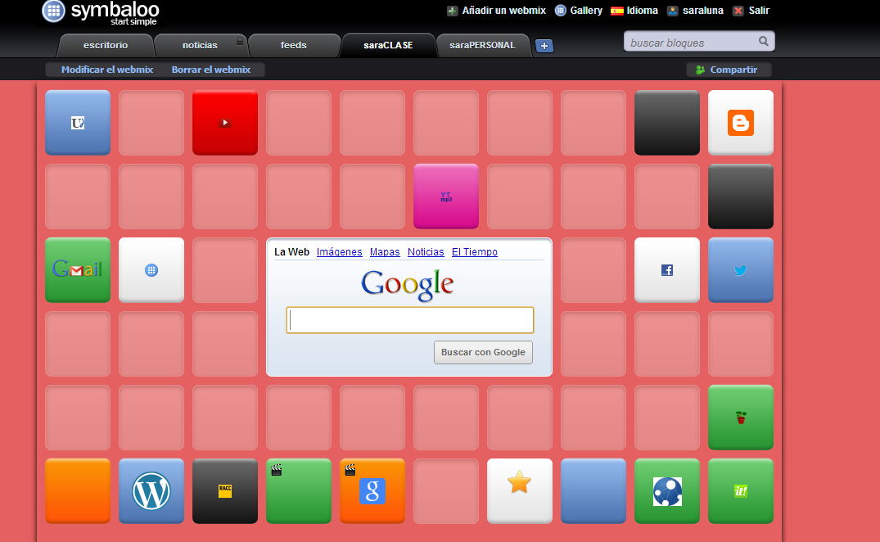The height and width of the screenshot is (542, 880).
Task: Select the saraCLASE tab
Action: tap(388, 46)
